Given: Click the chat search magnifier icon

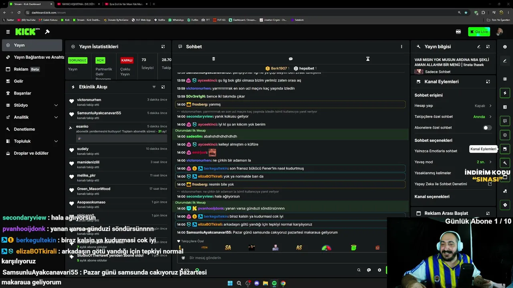Looking at the screenshot, I should (x=359, y=270).
